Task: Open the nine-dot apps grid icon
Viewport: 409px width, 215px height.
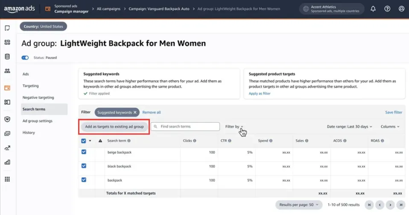Action: point(7,179)
